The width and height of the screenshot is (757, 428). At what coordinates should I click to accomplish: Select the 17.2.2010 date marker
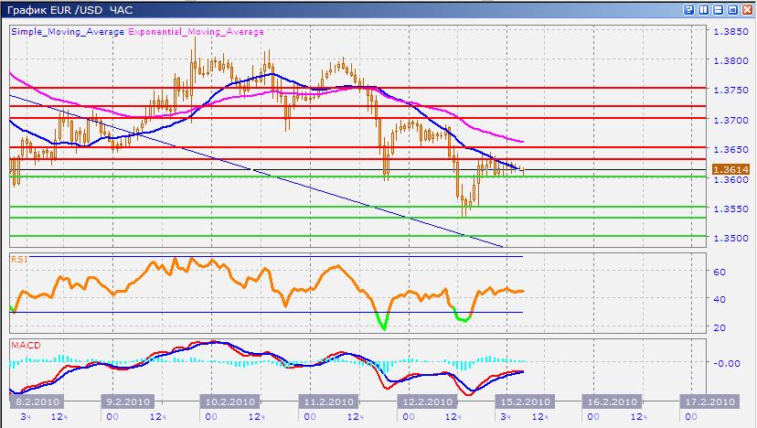(709, 401)
